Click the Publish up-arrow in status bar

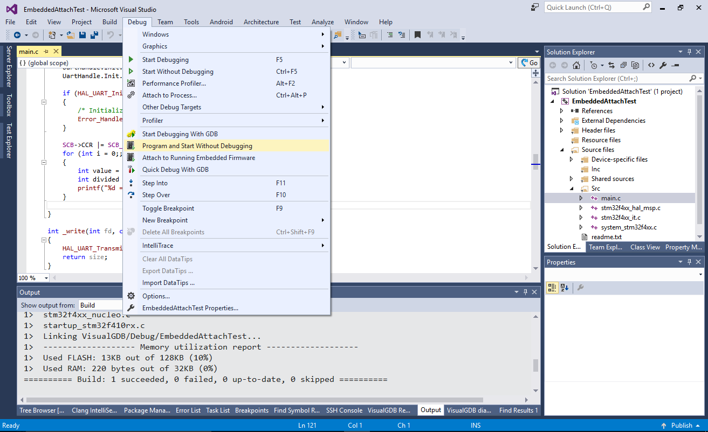664,426
